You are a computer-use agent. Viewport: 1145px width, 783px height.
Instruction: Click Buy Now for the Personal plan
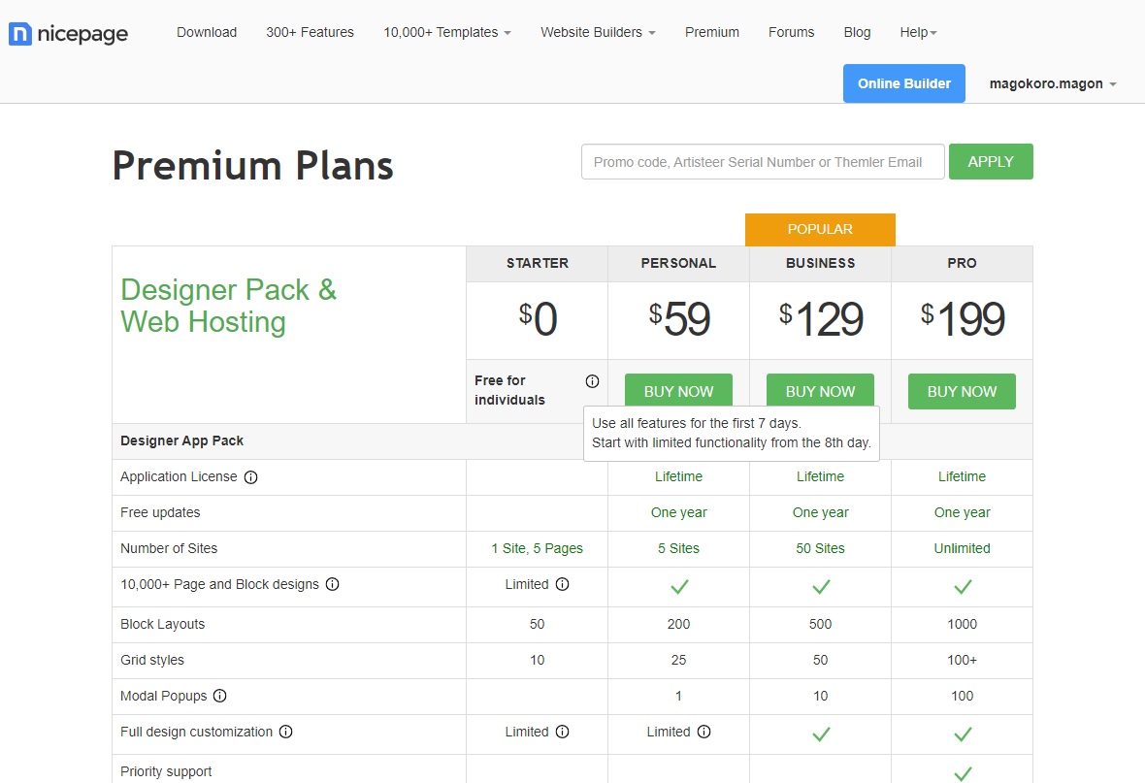click(x=678, y=391)
